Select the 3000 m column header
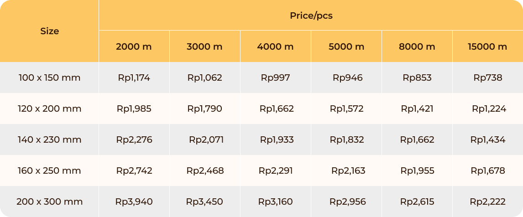Screen dimensions: 523x217 [x=205, y=46]
